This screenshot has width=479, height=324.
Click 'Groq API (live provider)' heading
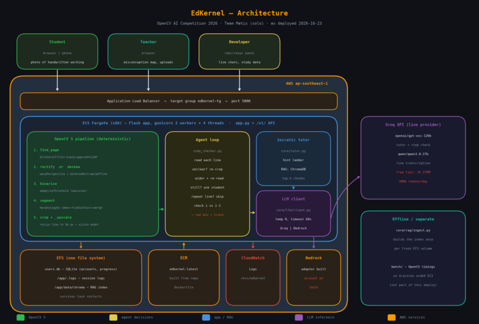point(413,124)
